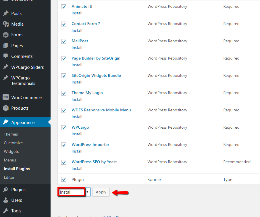Click the Posts pushpin icon

pos(6,14)
